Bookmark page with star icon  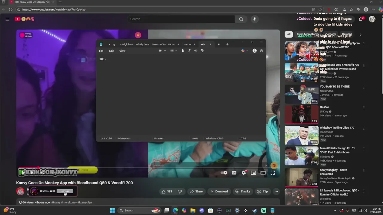320,10
